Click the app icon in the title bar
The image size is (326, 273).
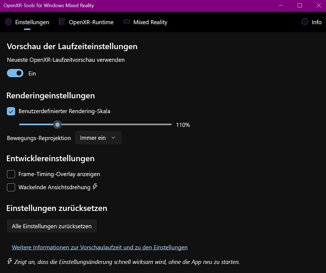coord(5,5)
